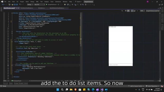Click the navigate backward round icon

click(3, 5)
